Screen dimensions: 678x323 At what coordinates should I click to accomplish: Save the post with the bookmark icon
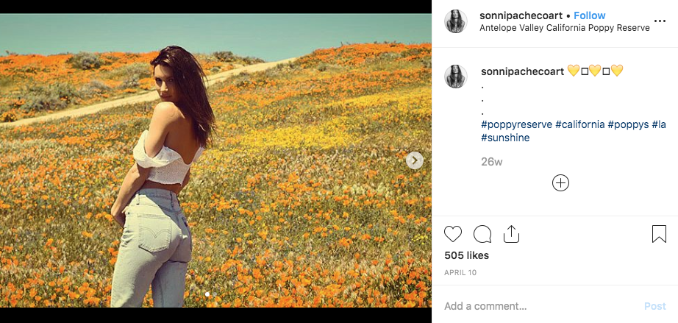[659, 235]
